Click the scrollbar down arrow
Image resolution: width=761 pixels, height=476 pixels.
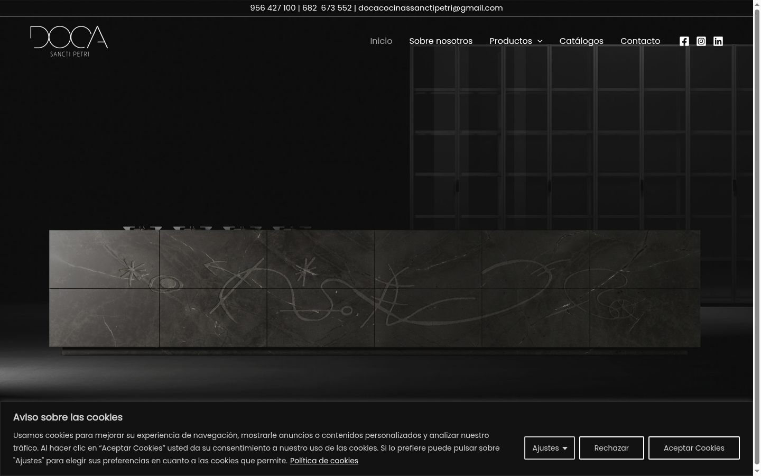click(x=757, y=471)
